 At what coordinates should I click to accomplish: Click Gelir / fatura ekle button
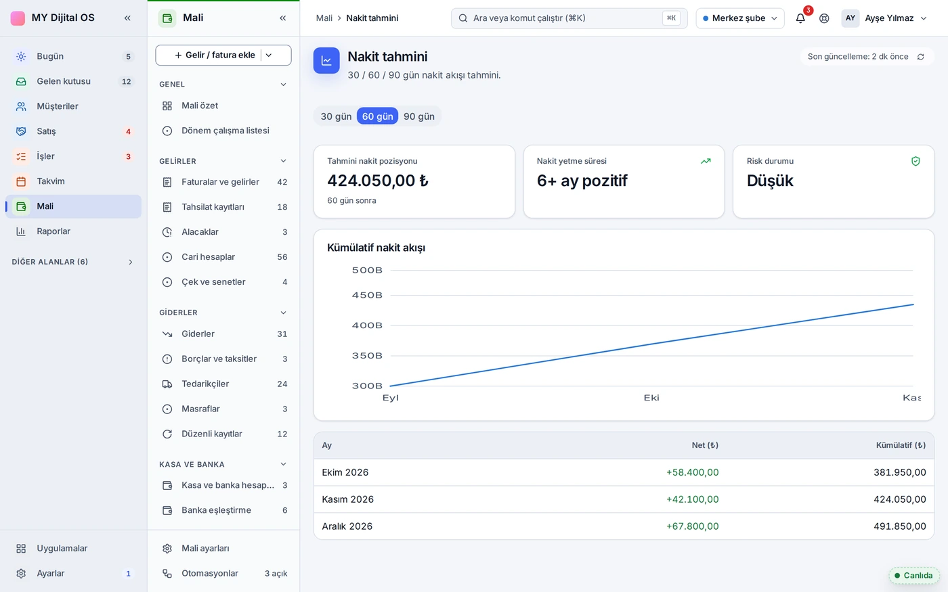[x=215, y=55]
